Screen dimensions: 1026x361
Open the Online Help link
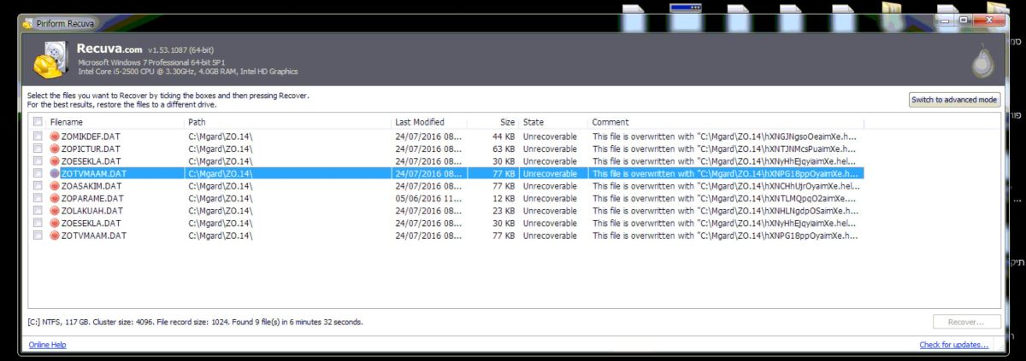point(47,345)
